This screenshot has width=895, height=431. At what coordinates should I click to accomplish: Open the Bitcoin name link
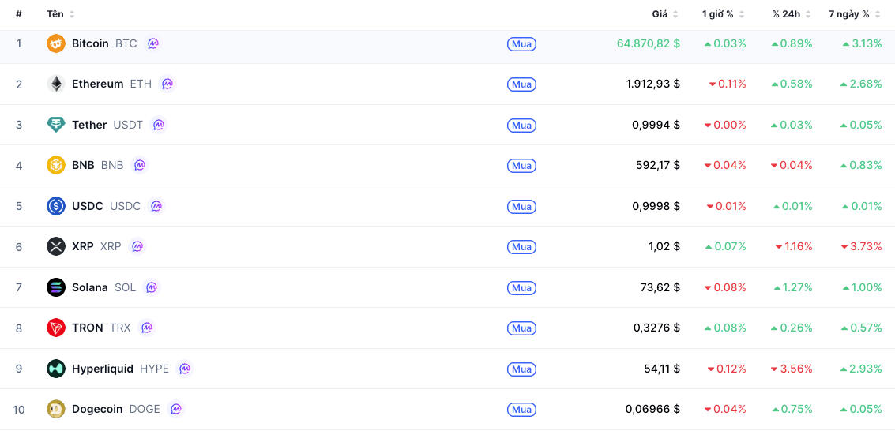90,43
